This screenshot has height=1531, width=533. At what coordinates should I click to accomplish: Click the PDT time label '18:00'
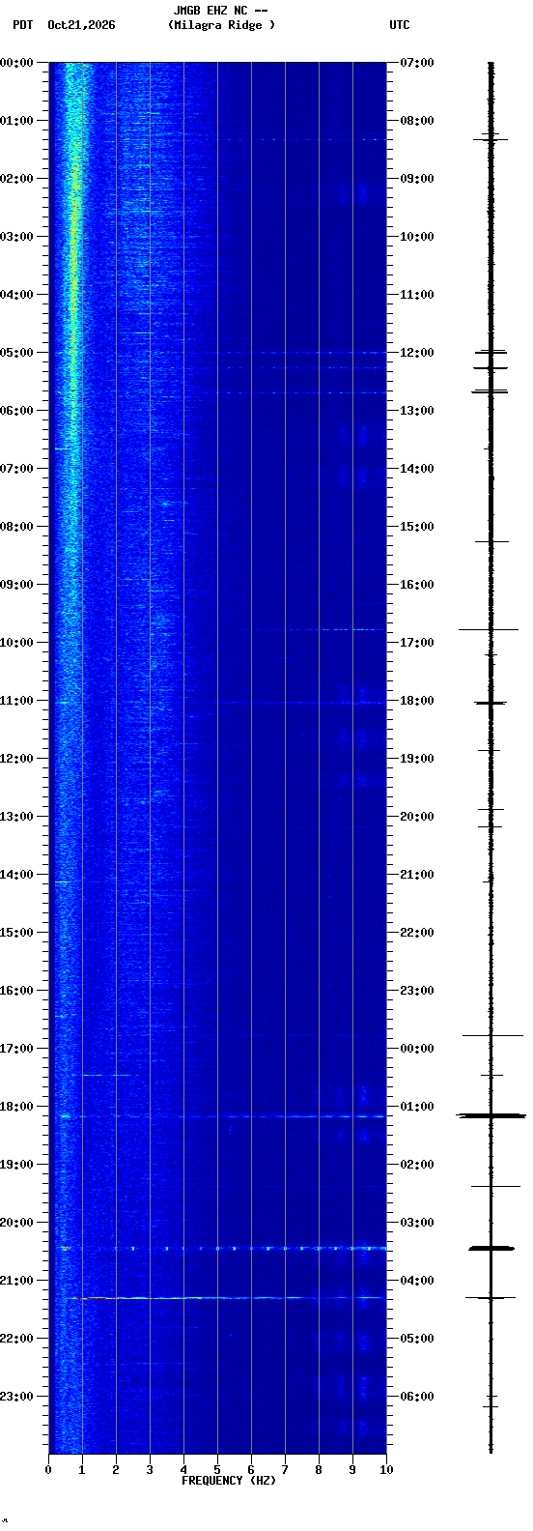coord(16,1107)
